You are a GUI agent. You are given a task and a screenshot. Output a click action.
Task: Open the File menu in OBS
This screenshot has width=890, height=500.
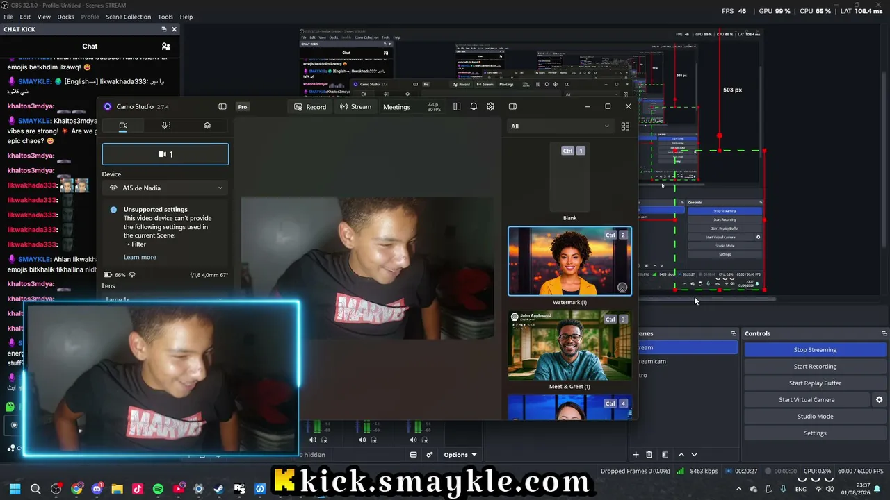coord(8,17)
